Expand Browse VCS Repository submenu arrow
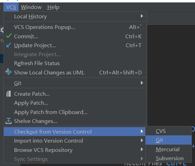195x166 pixels. 142,149
